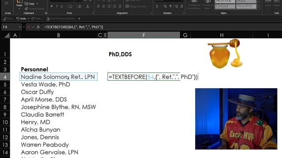
Task: Click the Copy button
Action: click(x=30, y=4)
